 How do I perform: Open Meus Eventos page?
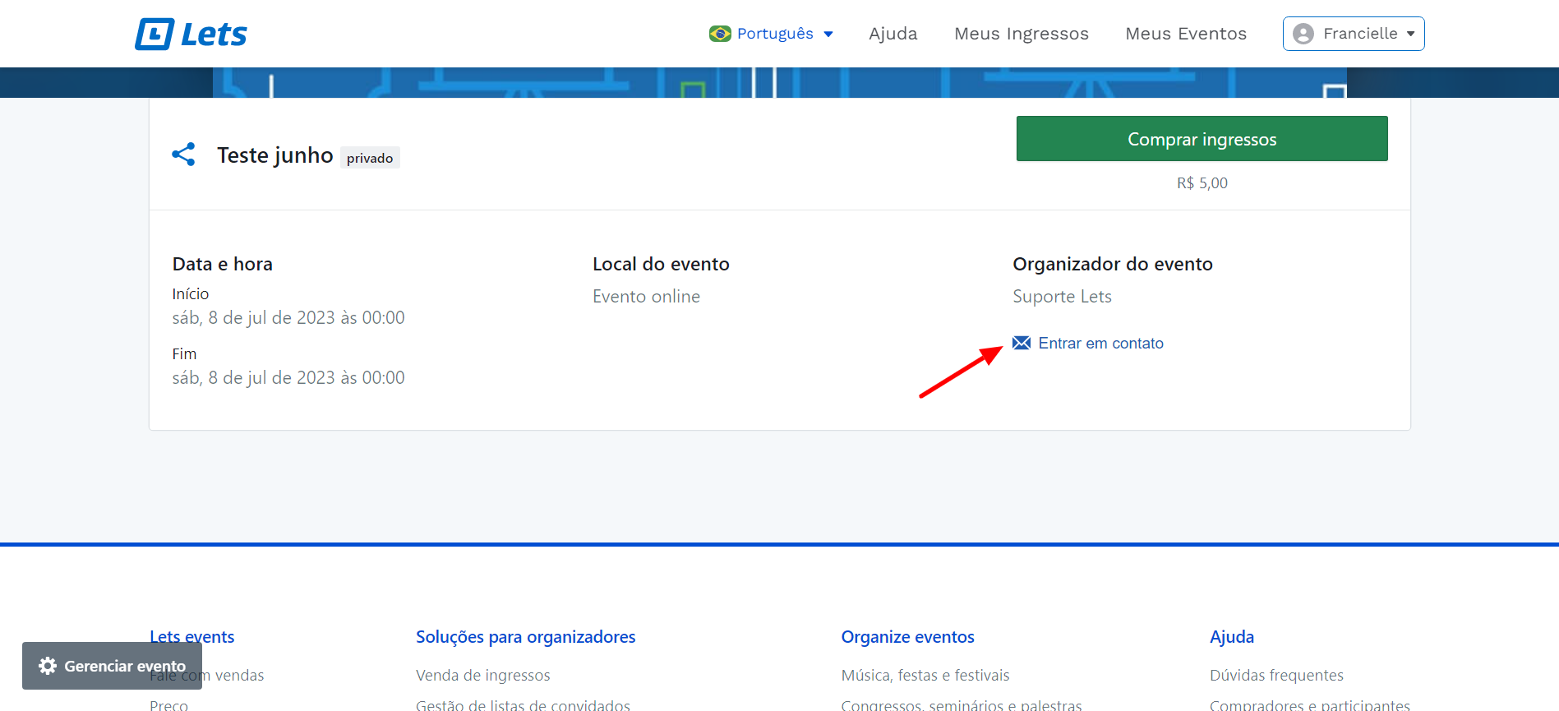point(1185,34)
